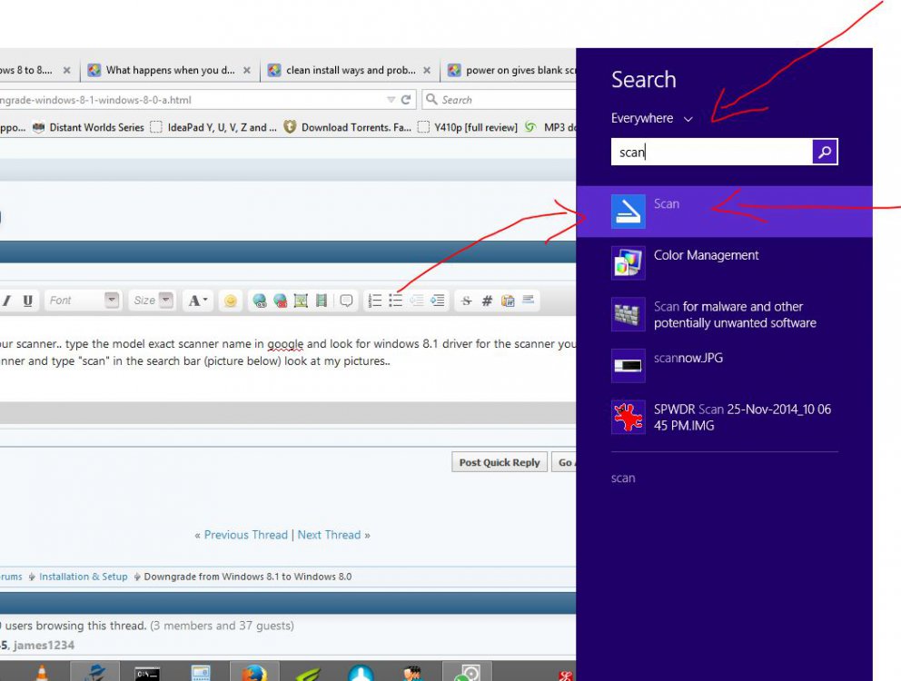Reload the page in address bar
This screenshot has height=681, width=901.
pyautogui.click(x=406, y=100)
